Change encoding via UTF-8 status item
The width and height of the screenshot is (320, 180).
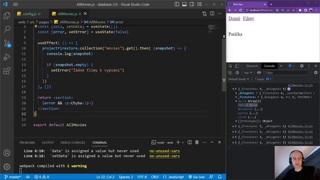(142, 177)
